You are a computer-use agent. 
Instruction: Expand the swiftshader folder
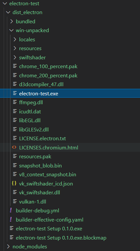pos(15,57)
